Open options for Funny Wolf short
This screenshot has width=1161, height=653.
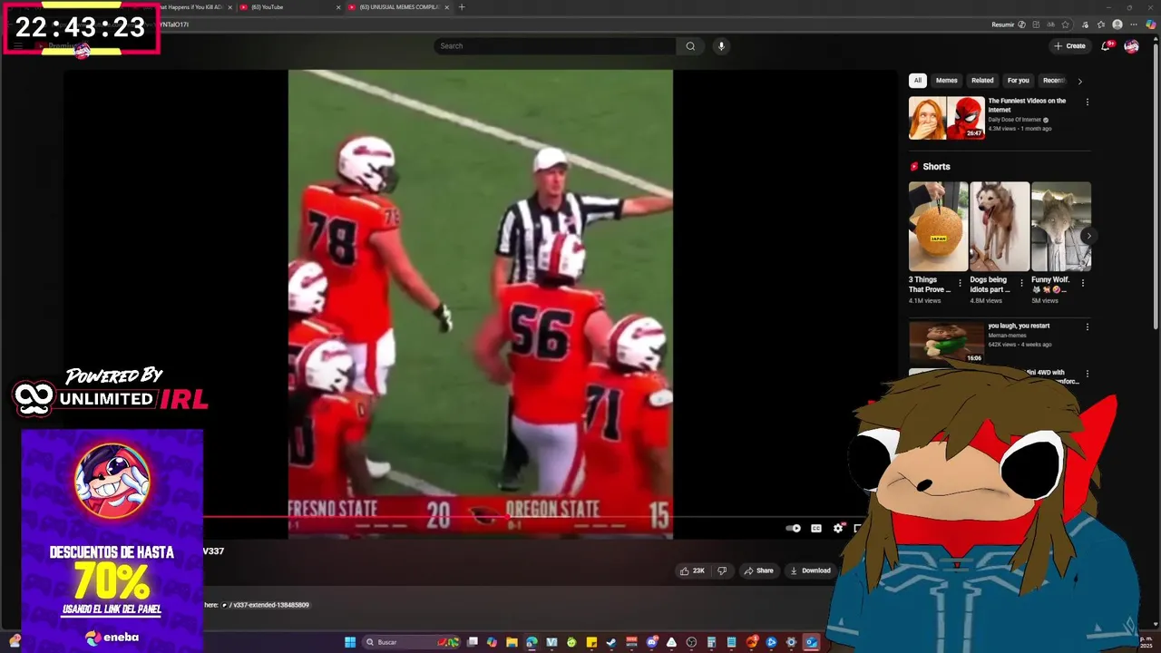[1083, 283]
